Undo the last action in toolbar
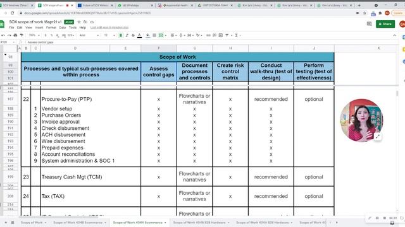Image resolution: width=405 pixels, height=227 pixels. pos(3,35)
